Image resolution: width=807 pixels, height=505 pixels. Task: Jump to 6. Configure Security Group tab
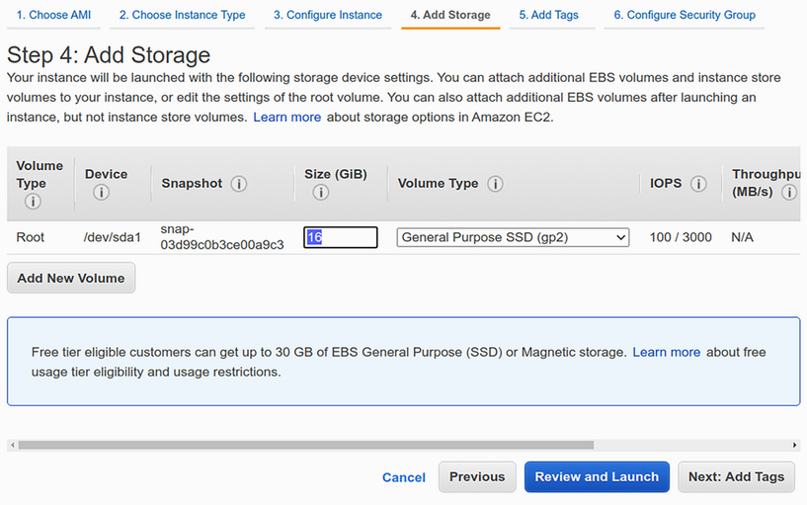[684, 15]
